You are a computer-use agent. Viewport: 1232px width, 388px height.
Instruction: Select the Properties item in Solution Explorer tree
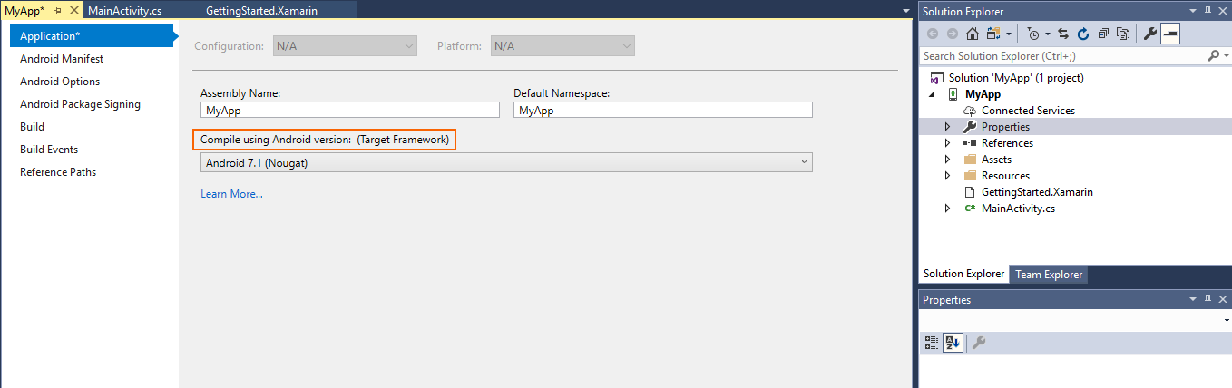coord(1005,127)
